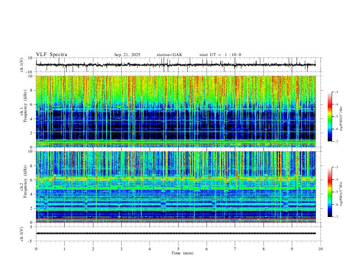The width and height of the screenshot is (361, 279).
Task: Click the ch.1 spectrogram "6" kHz tick label
Action: click(32, 104)
